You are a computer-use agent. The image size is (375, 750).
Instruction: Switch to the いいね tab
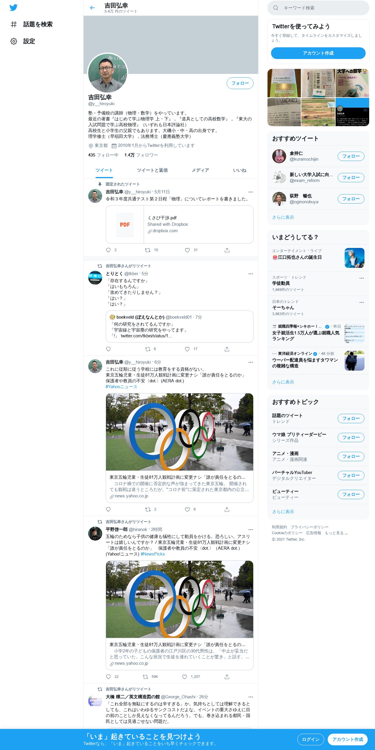tap(239, 170)
